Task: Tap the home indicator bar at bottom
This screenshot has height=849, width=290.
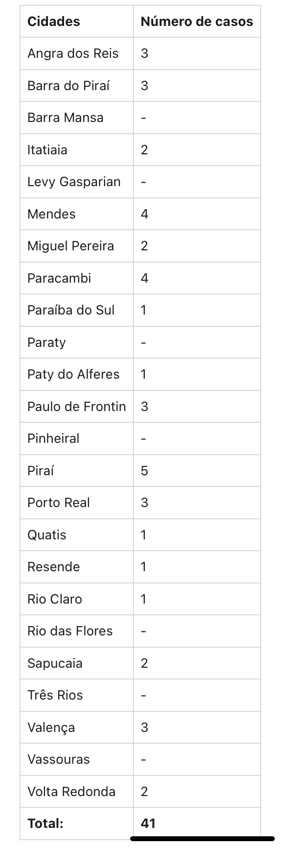Action: coord(202,839)
